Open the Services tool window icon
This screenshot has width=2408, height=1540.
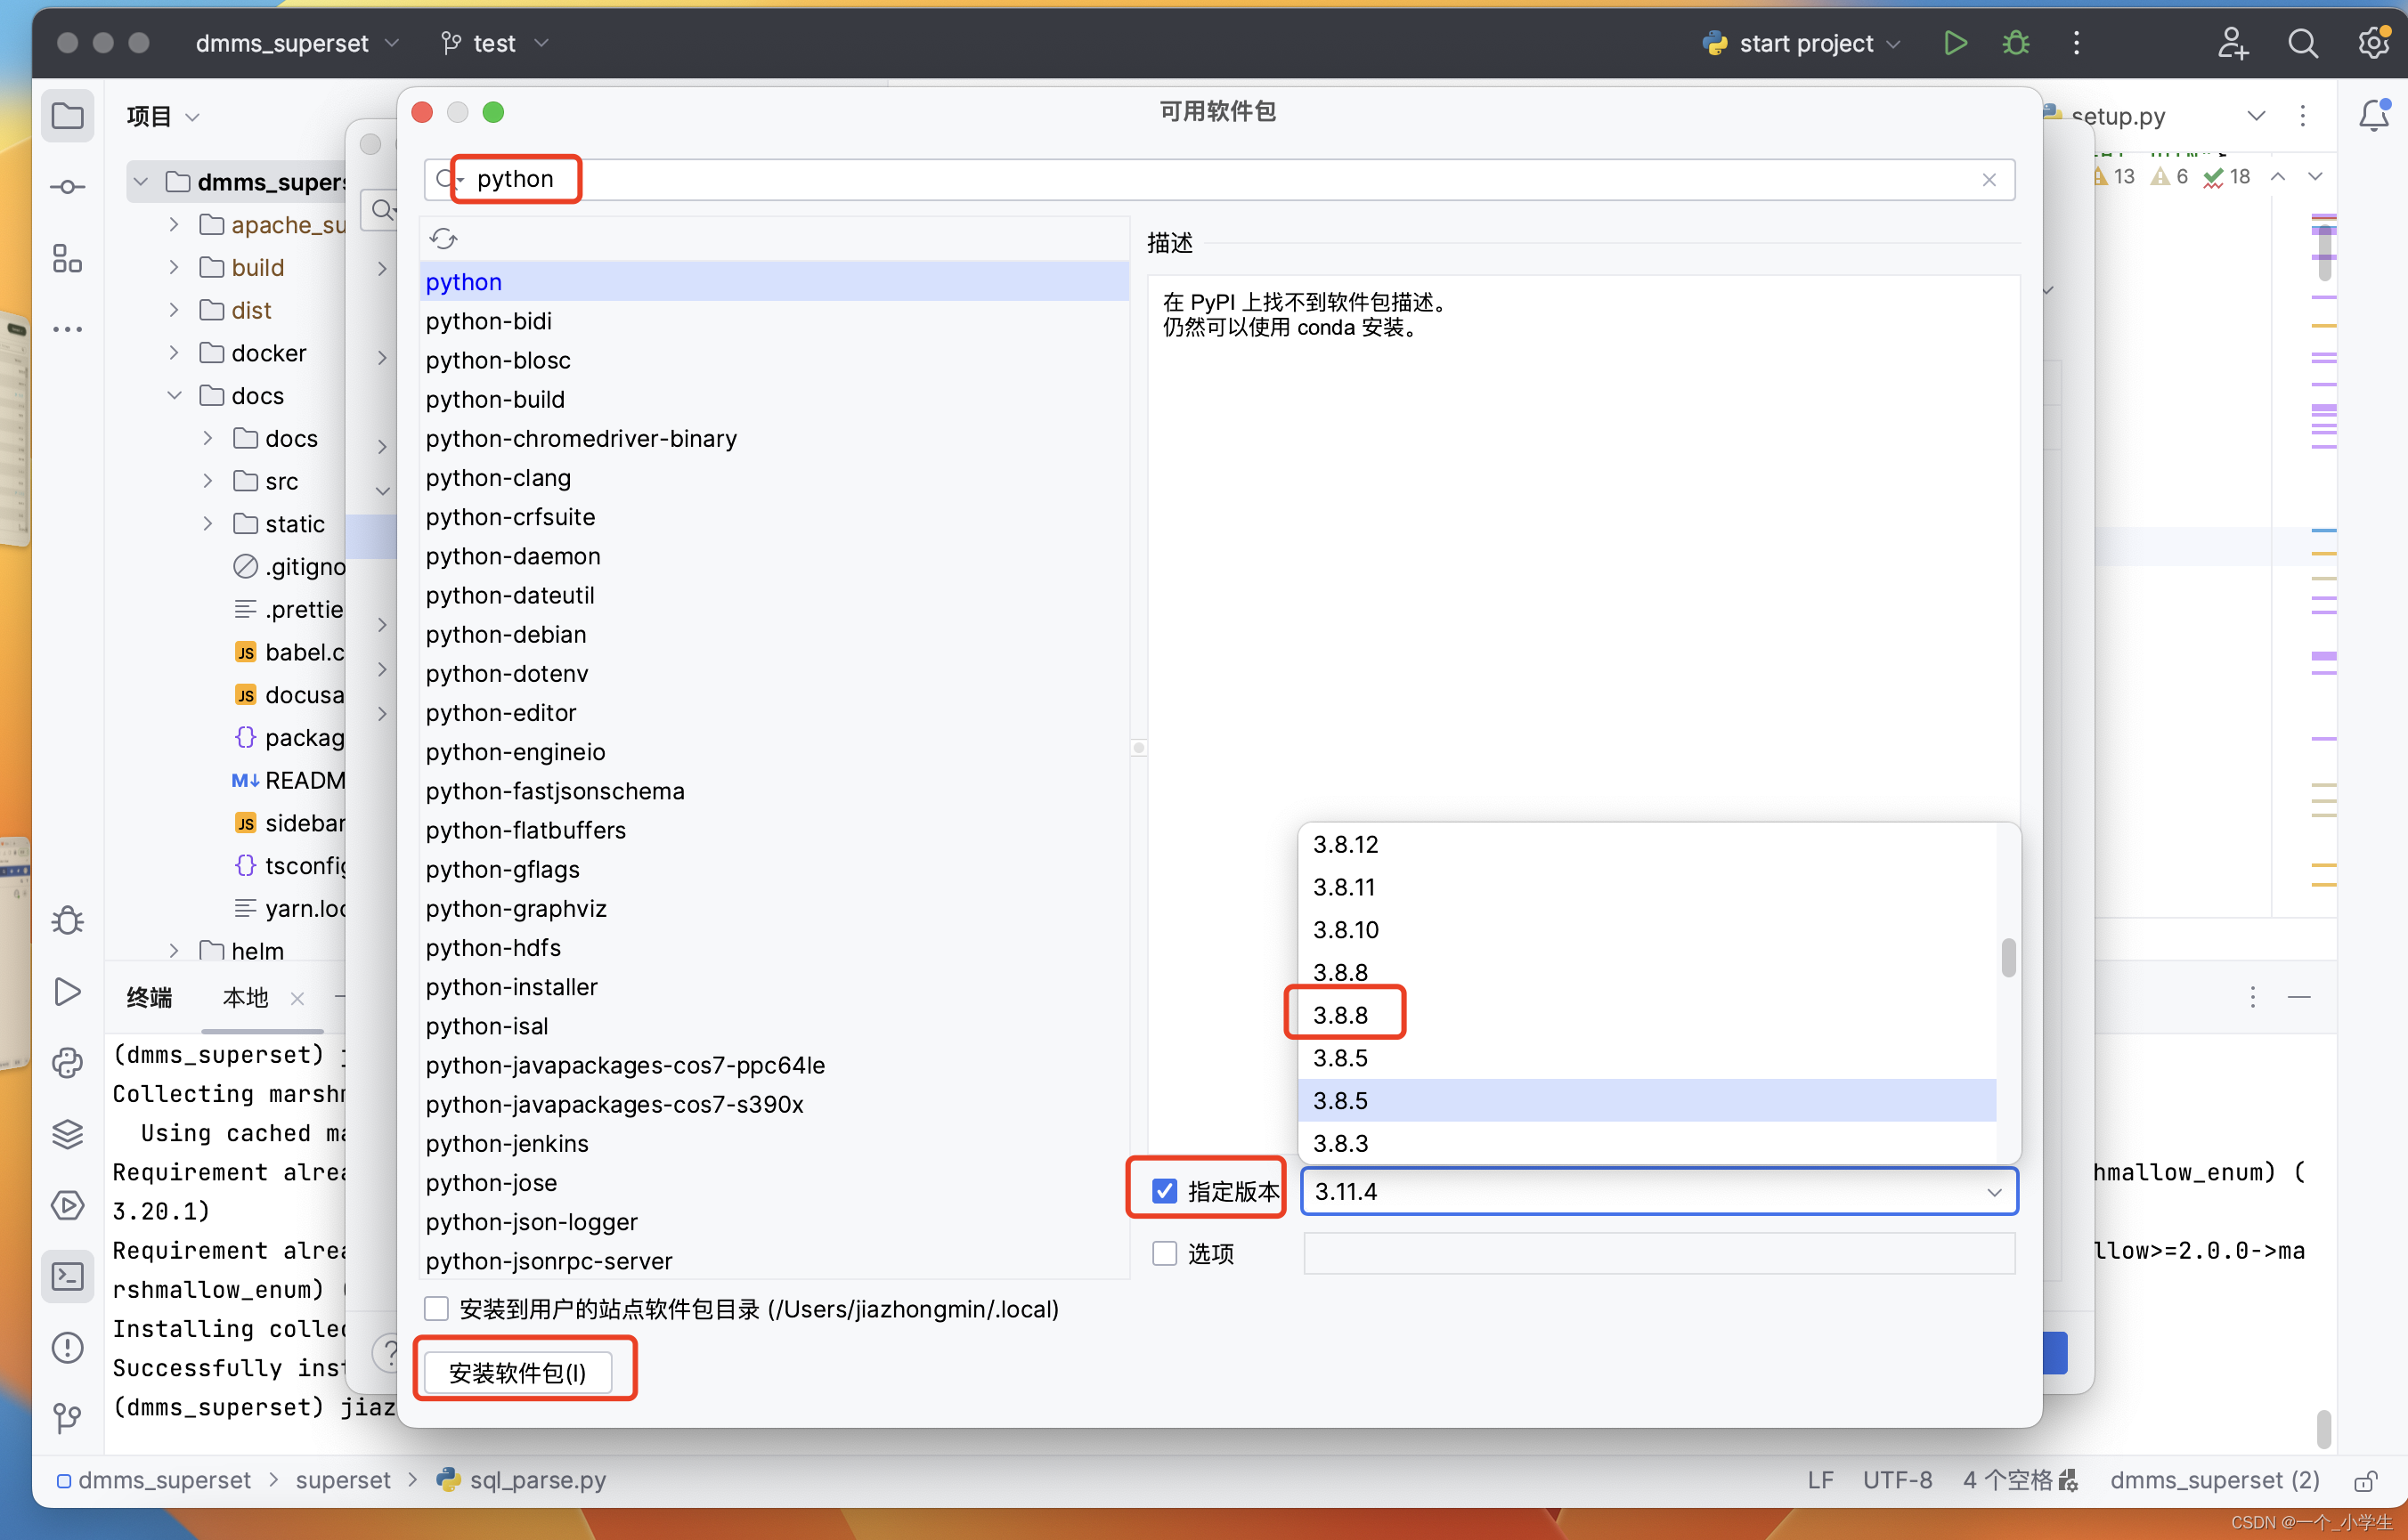coord(67,1205)
